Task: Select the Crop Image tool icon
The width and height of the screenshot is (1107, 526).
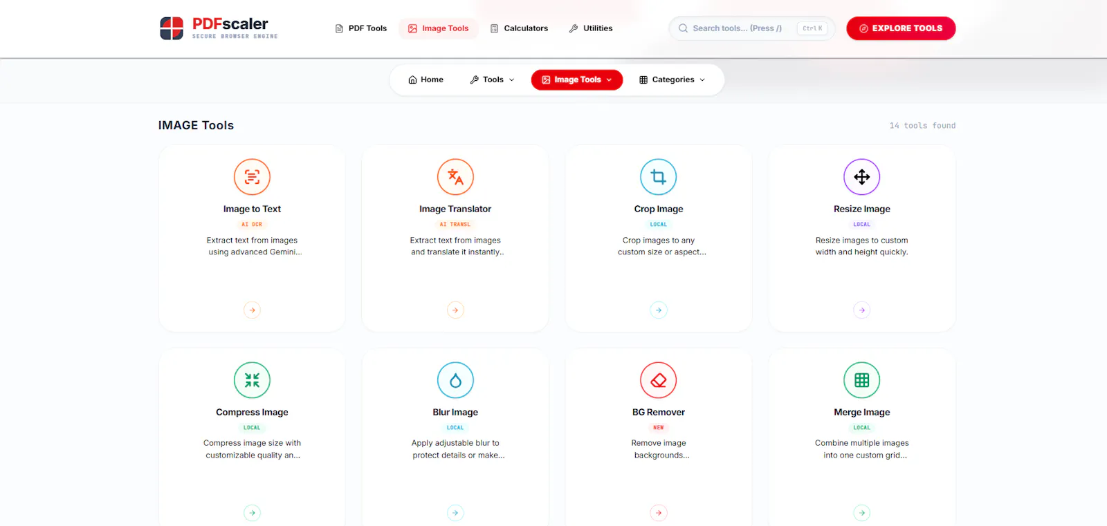Action: coord(659,177)
